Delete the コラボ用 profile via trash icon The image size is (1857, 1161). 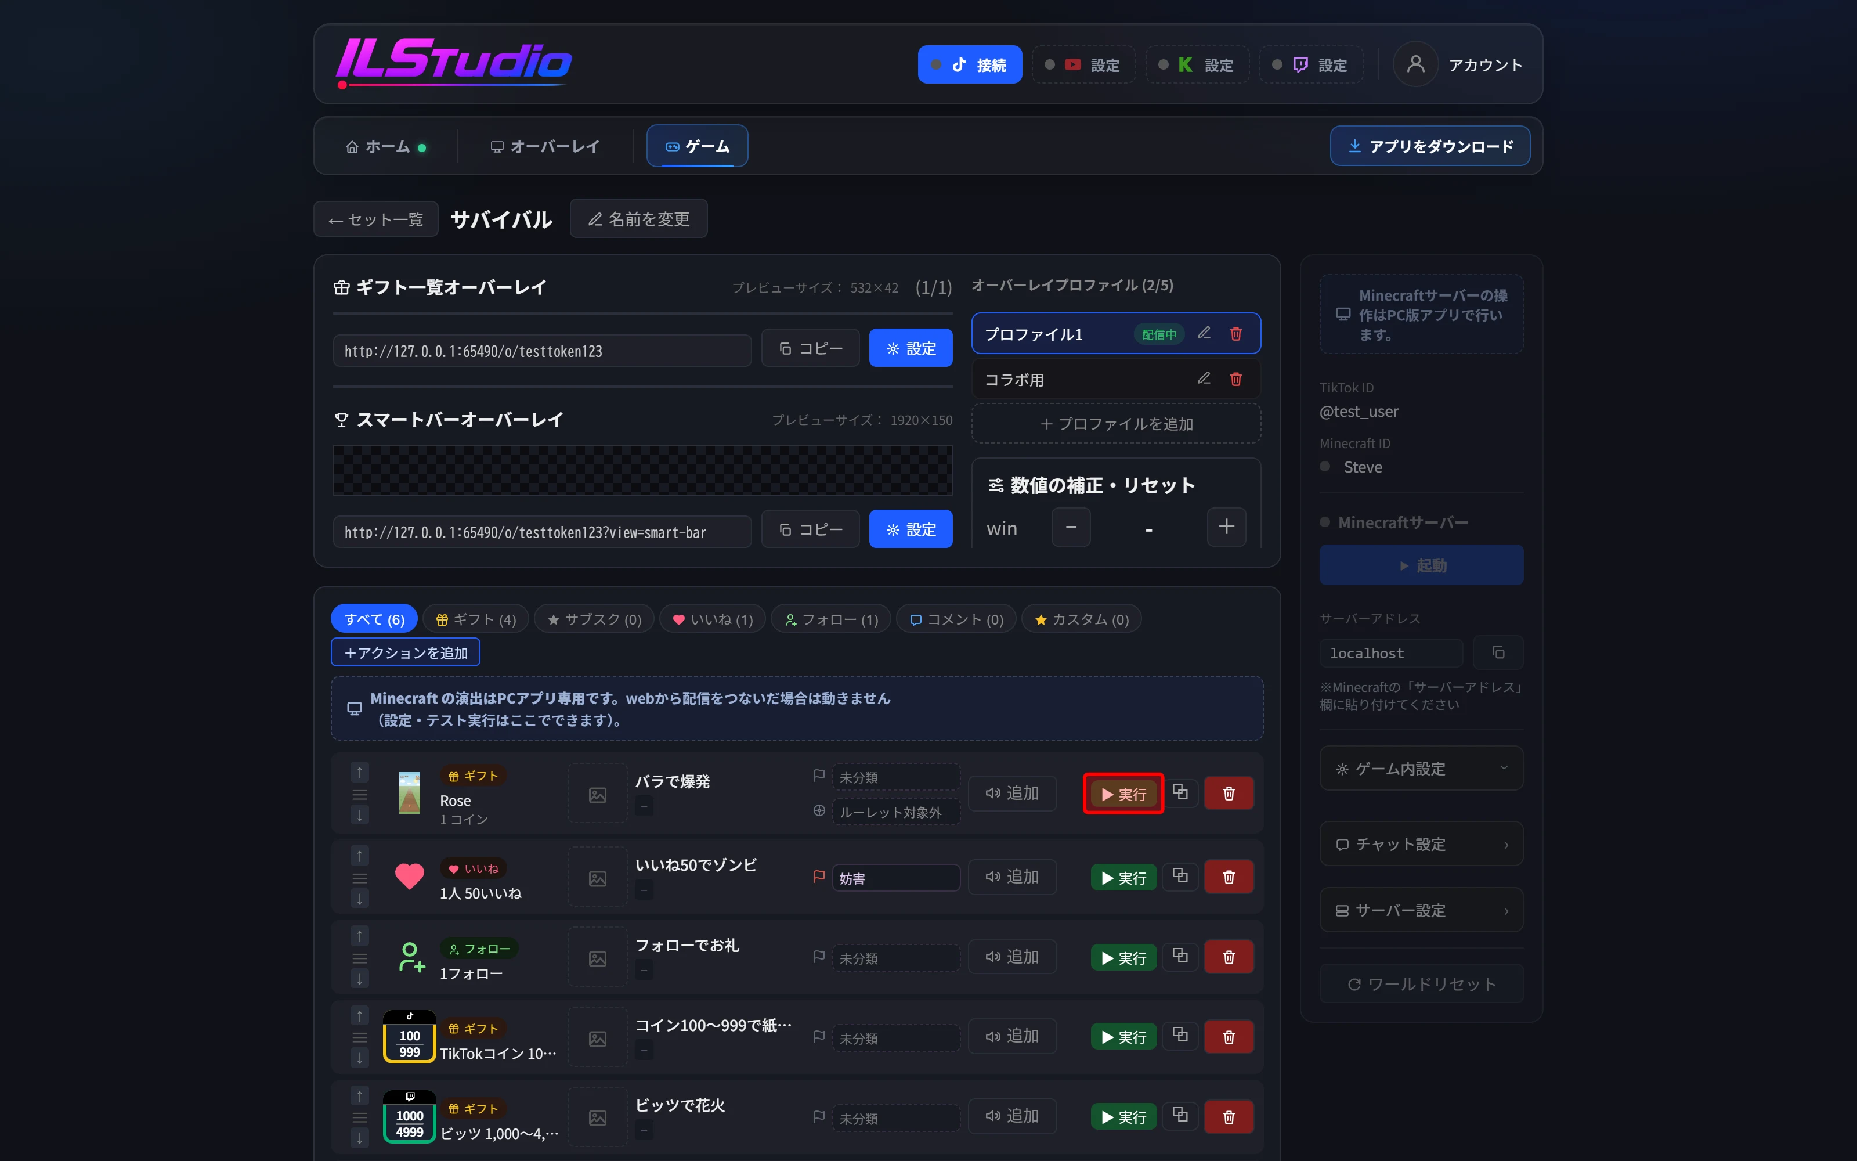1235,378
